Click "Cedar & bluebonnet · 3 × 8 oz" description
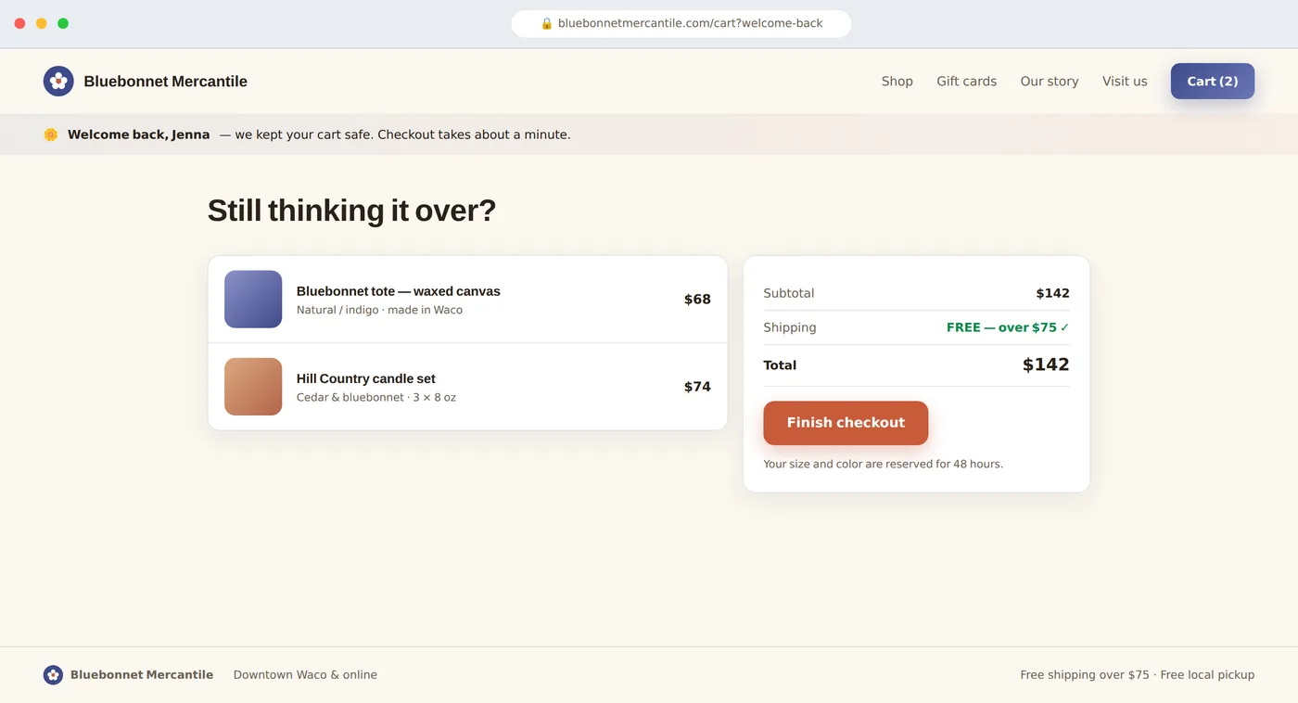This screenshot has height=703, width=1298. [x=376, y=397]
